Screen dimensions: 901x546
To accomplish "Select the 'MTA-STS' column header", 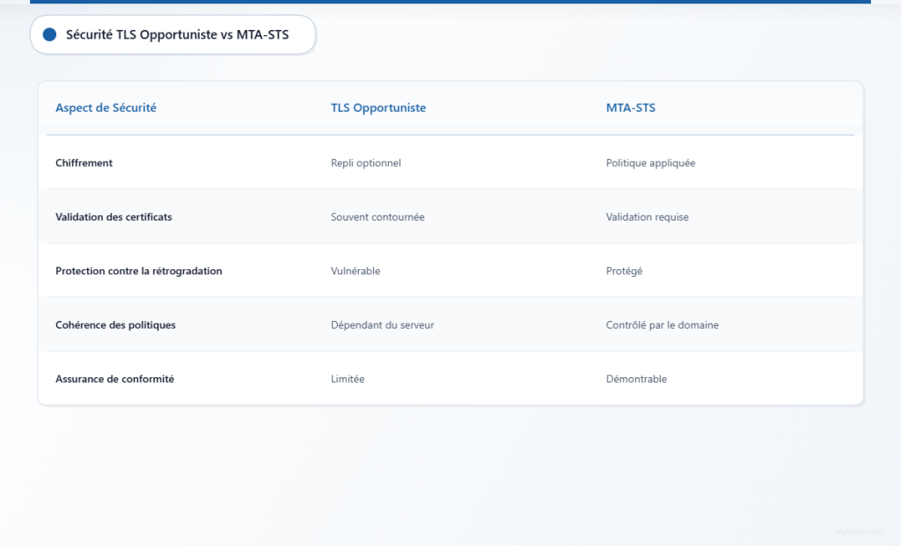I will 630,107.
